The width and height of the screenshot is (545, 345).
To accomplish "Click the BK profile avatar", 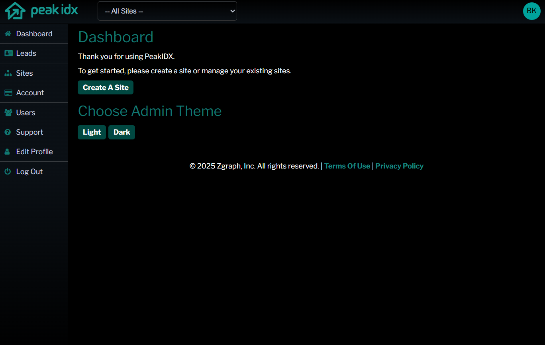I will [x=531, y=11].
